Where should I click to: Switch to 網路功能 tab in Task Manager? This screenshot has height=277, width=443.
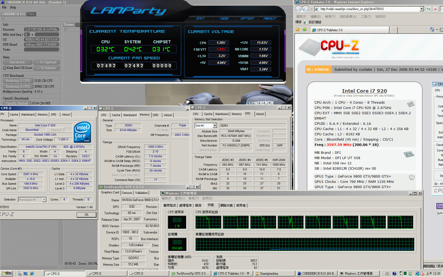pos(227,205)
